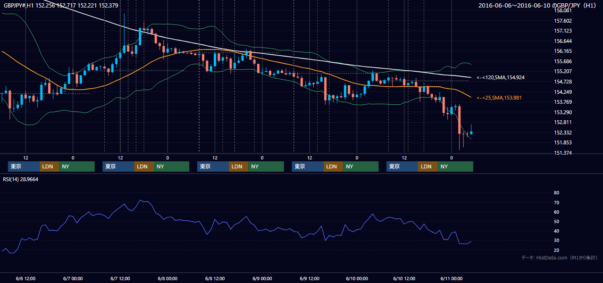Click price axis value 152.332
Image resolution: width=603 pixels, height=283 pixels.
pos(563,133)
